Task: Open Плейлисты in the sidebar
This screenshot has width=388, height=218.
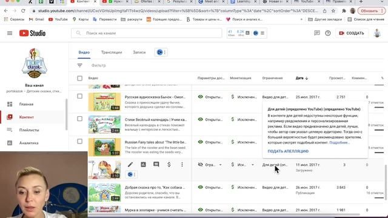Action: (x=29, y=130)
